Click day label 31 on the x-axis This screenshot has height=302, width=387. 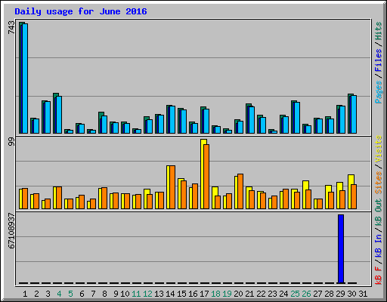point(363,294)
